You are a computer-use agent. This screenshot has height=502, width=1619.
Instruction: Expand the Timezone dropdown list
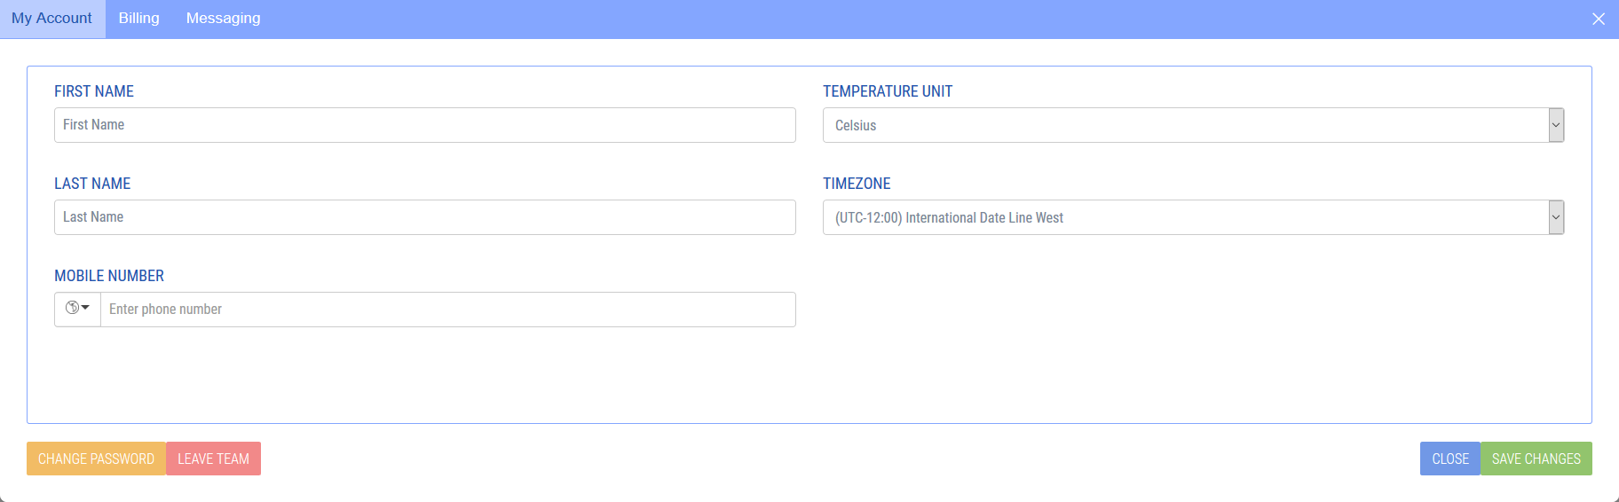(1192, 217)
